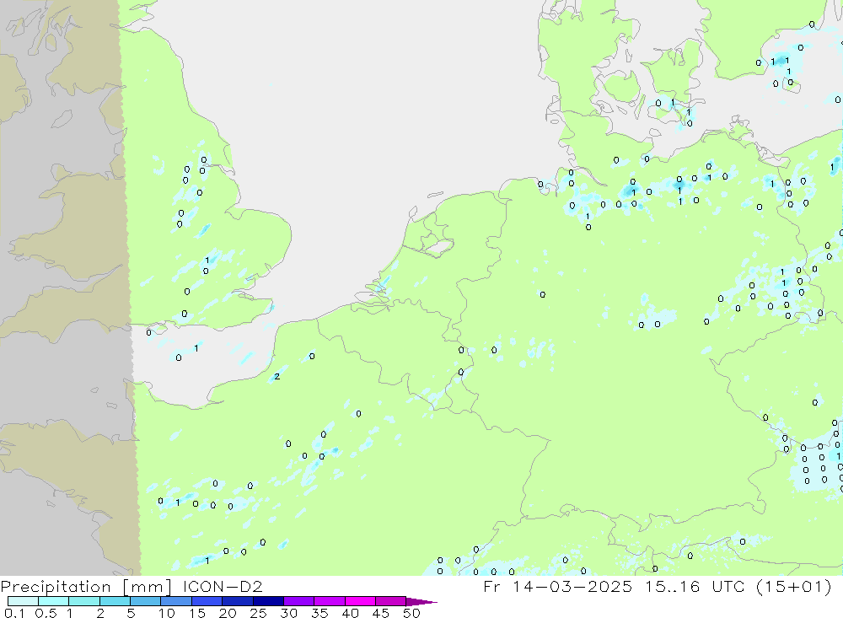843x618 pixels.
Task: Pick the purple 30–35 legend swatch
Action: coord(298,601)
